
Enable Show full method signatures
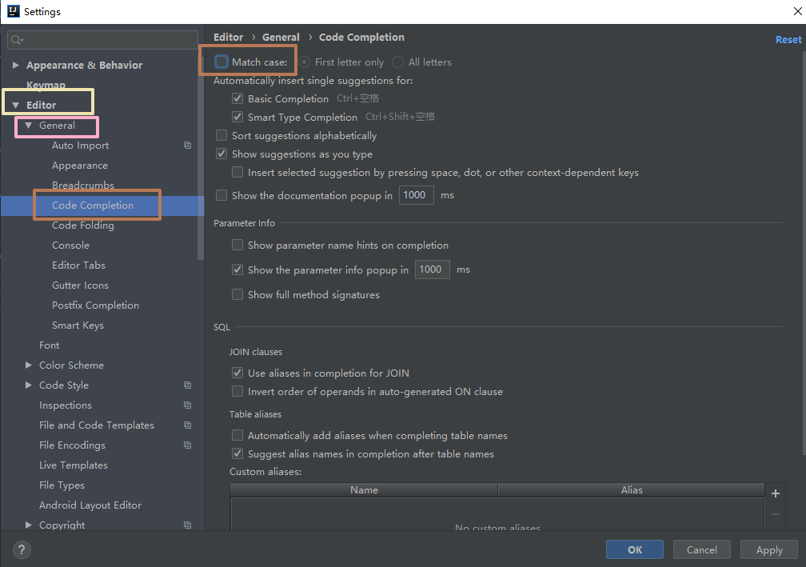click(237, 294)
